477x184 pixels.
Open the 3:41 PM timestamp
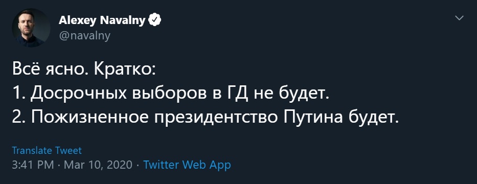(x=33, y=165)
